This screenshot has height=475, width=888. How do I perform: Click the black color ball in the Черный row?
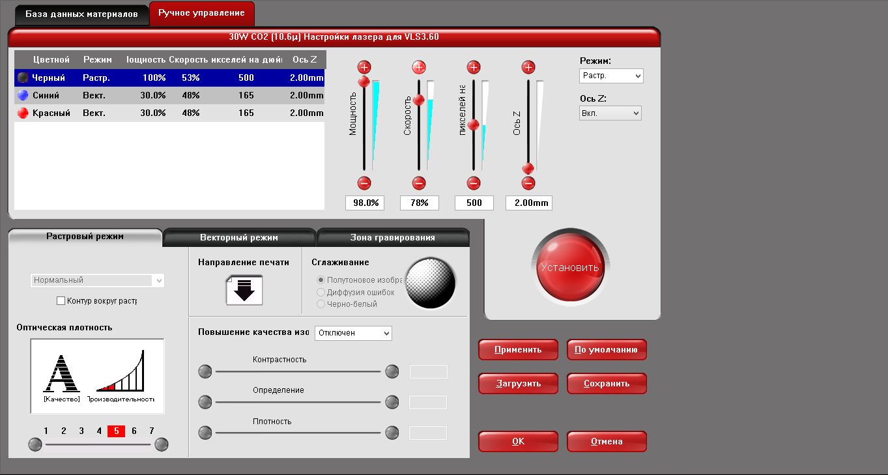[23, 78]
